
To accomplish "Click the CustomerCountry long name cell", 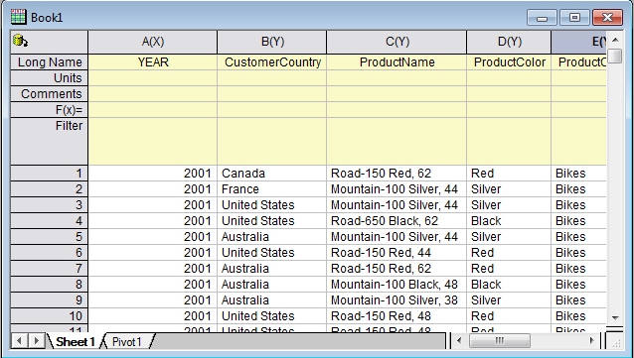I will coord(271,62).
